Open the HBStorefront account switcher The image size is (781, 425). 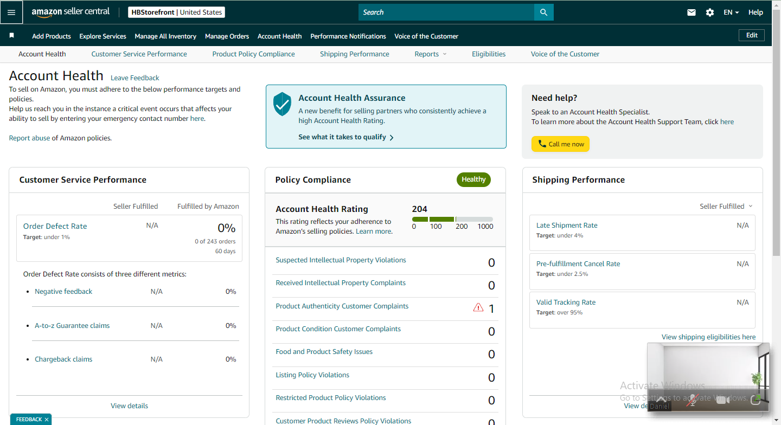click(176, 12)
